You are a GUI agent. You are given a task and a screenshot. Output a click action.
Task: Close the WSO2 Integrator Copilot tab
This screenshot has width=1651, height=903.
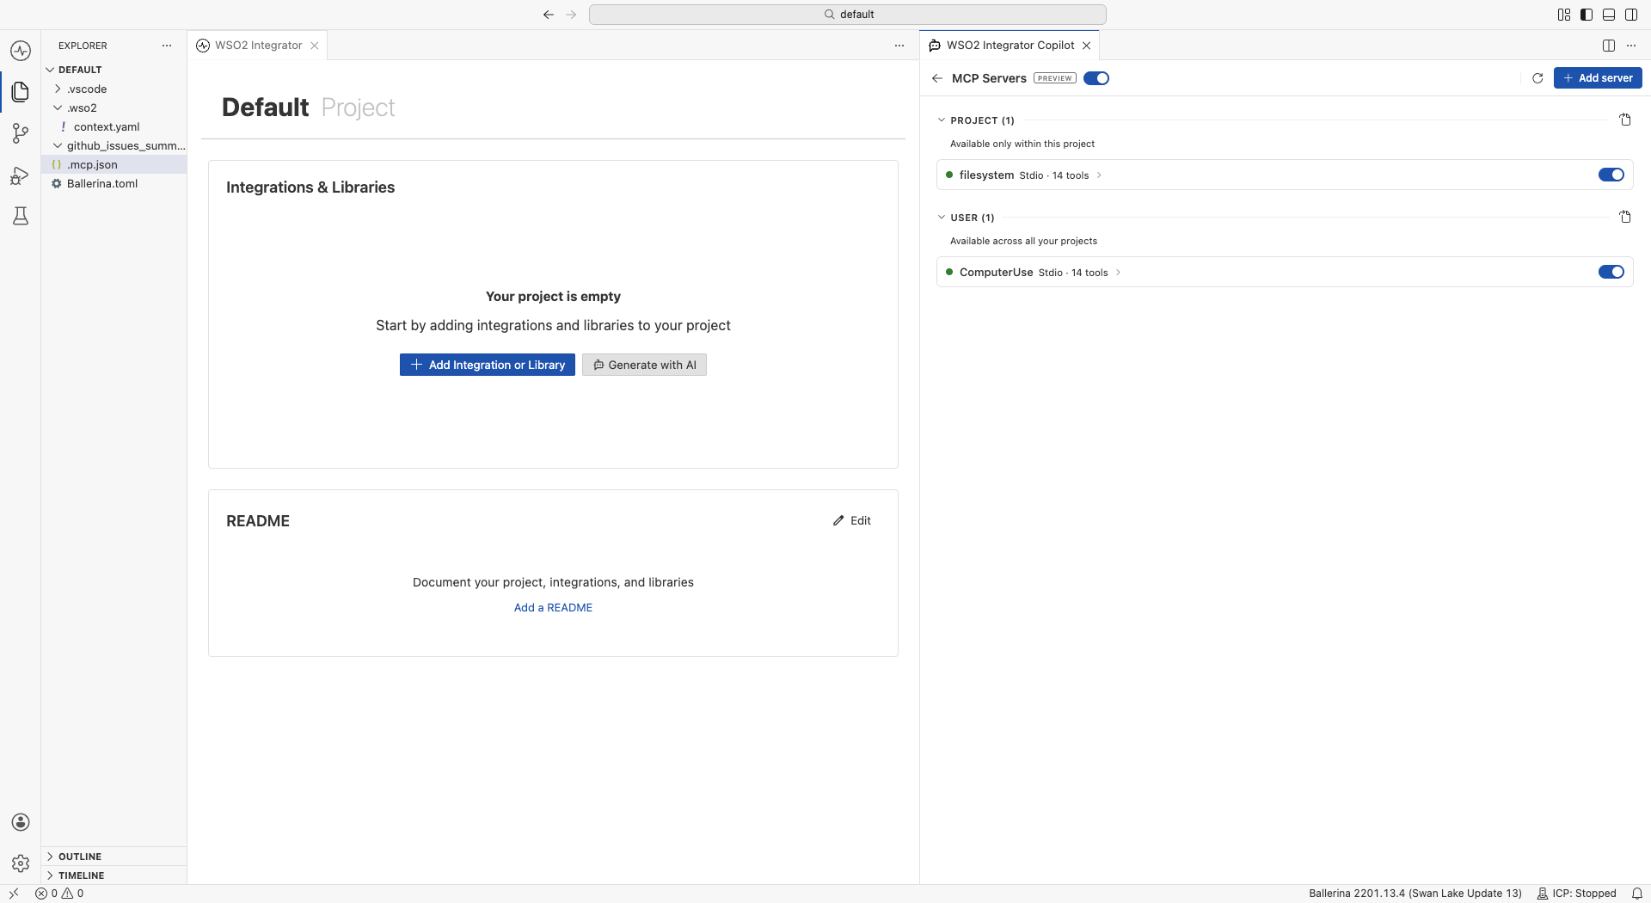coord(1087,46)
